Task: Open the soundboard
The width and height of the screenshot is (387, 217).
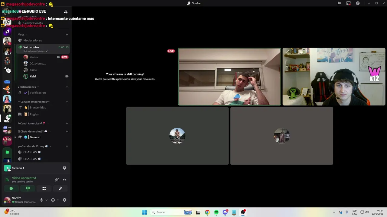Action: point(60,188)
